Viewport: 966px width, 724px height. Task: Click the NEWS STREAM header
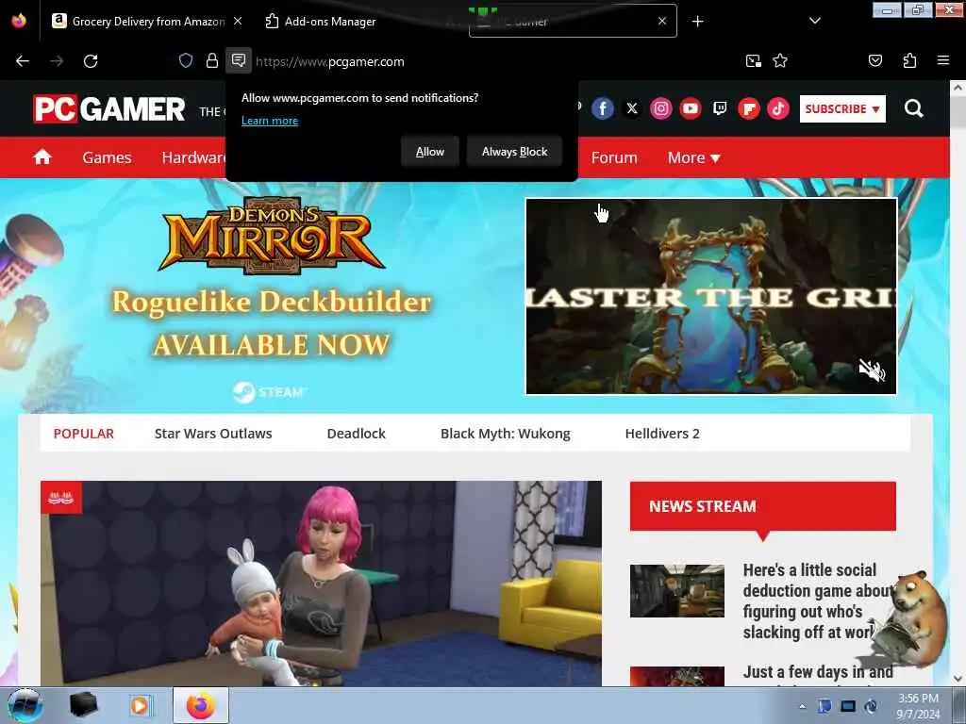pyautogui.click(x=762, y=506)
